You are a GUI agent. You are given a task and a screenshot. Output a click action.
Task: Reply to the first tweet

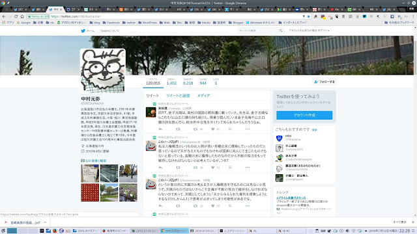(x=160, y=129)
